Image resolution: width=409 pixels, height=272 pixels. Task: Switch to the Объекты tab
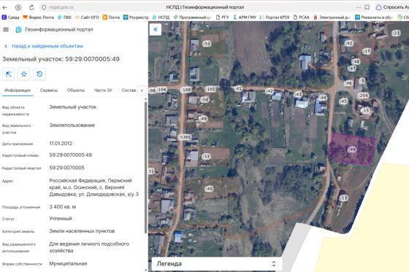point(76,90)
